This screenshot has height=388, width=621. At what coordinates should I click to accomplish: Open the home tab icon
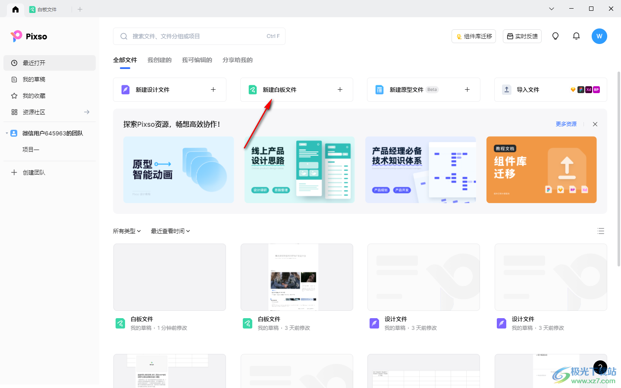coord(16,9)
